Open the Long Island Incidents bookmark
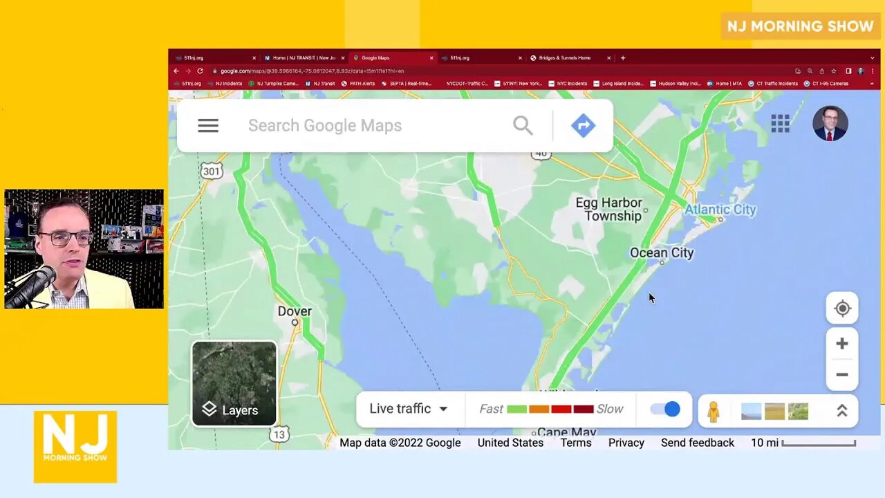Image resolution: width=885 pixels, height=498 pixels. pos(618,84)
